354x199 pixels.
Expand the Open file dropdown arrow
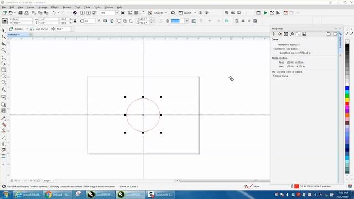[15, 13]
